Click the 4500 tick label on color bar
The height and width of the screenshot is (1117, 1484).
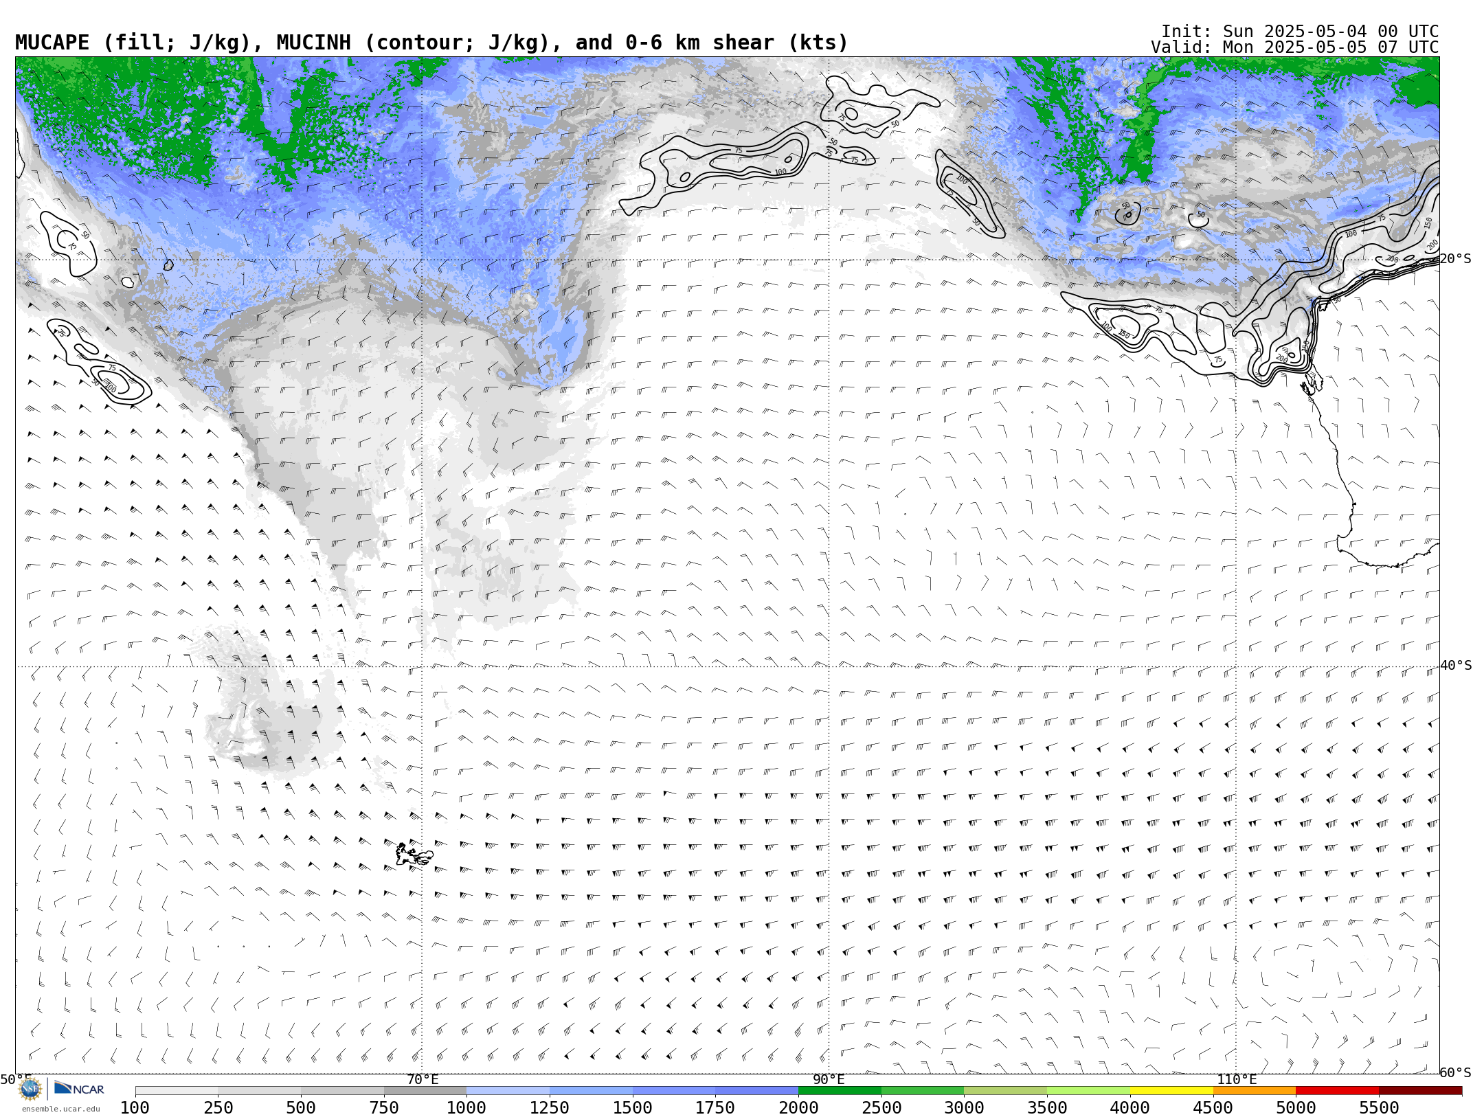point(1213,1107)
